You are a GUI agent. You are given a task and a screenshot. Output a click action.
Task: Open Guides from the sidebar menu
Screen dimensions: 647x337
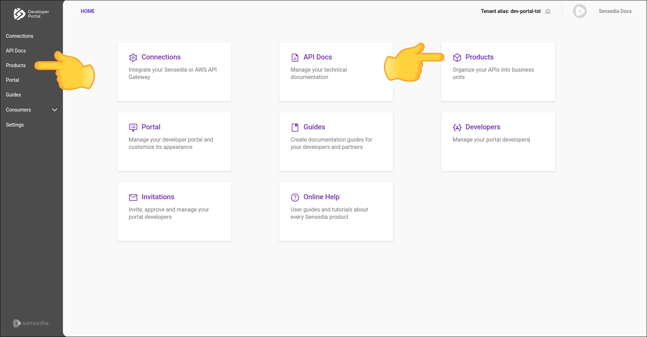point(13,95)
